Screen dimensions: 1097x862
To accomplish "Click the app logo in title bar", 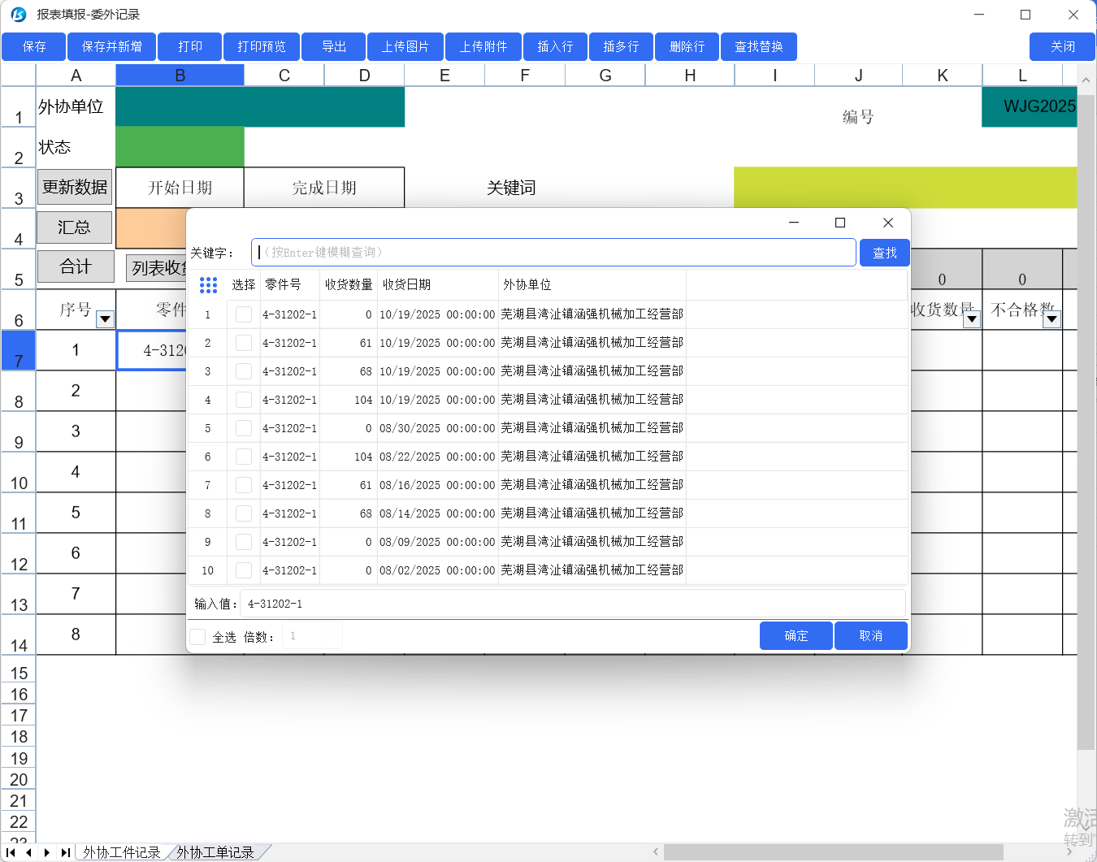I will point(18,15).
